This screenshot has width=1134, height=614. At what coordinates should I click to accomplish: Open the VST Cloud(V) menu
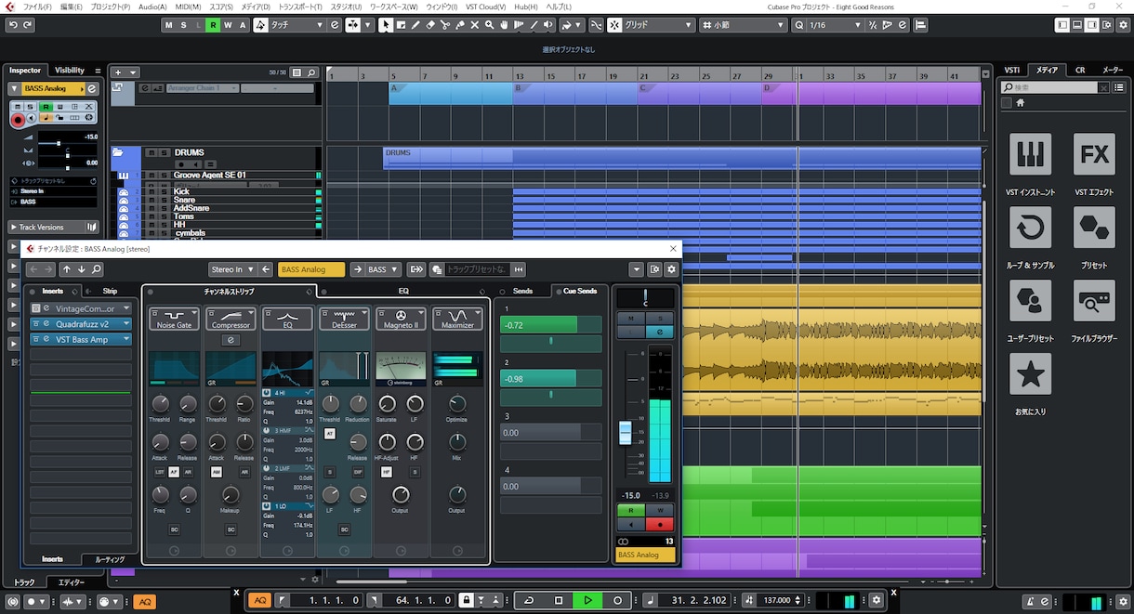[x=485, y=7]
